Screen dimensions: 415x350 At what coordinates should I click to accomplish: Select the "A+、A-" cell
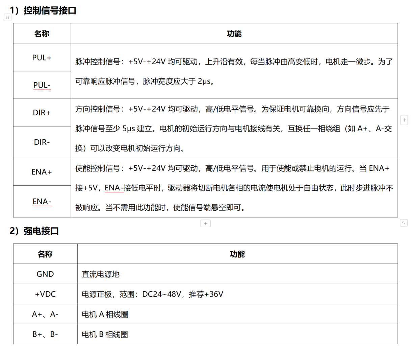45,314
